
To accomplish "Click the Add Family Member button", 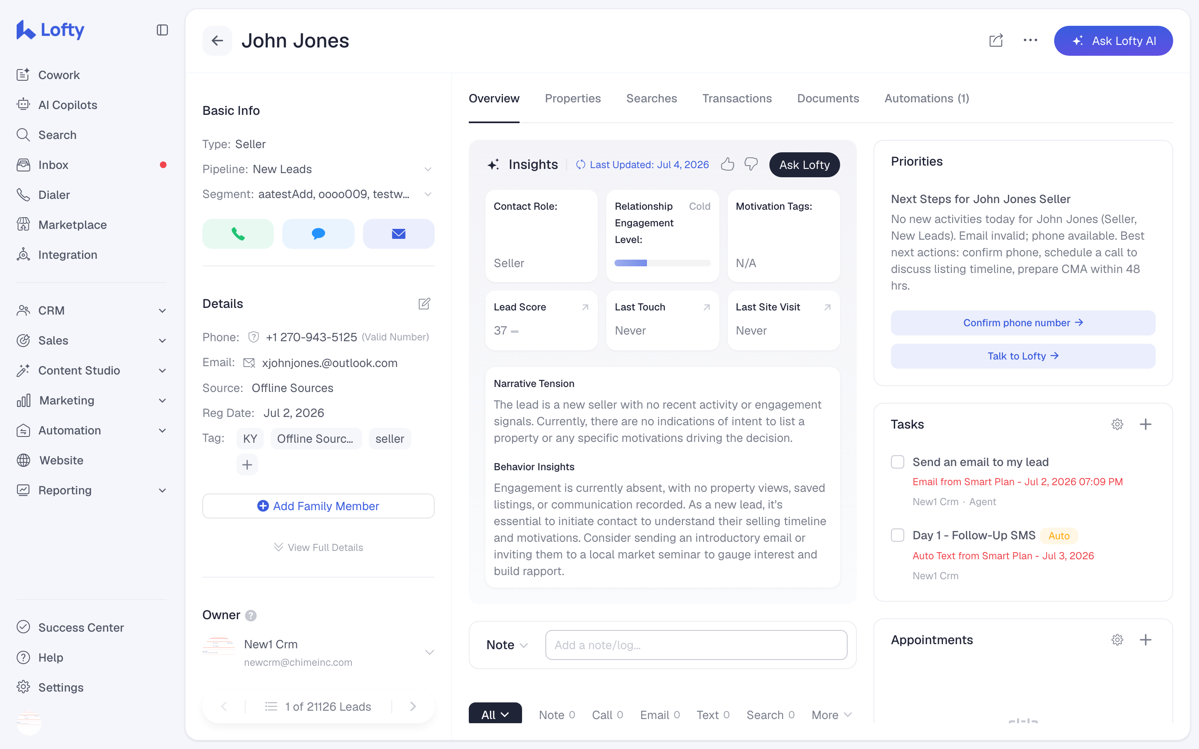I will pos(318,506).
